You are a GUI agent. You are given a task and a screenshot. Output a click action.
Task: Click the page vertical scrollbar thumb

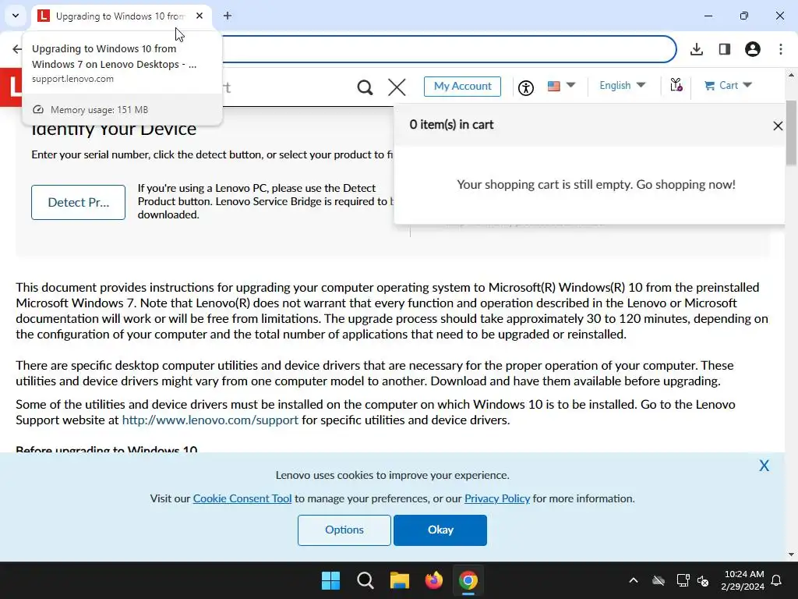point(791,133)
